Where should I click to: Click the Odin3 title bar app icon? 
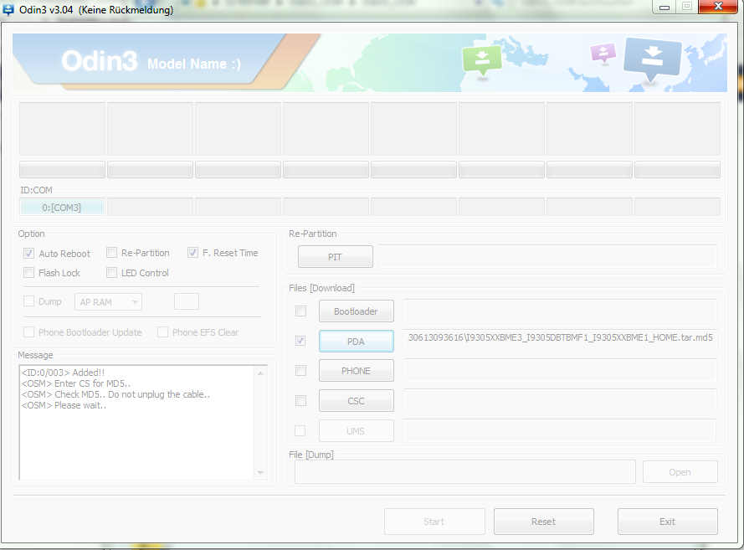coord(8,9)
